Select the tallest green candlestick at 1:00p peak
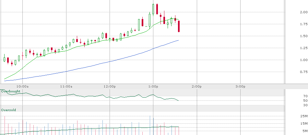 (153, 9)
